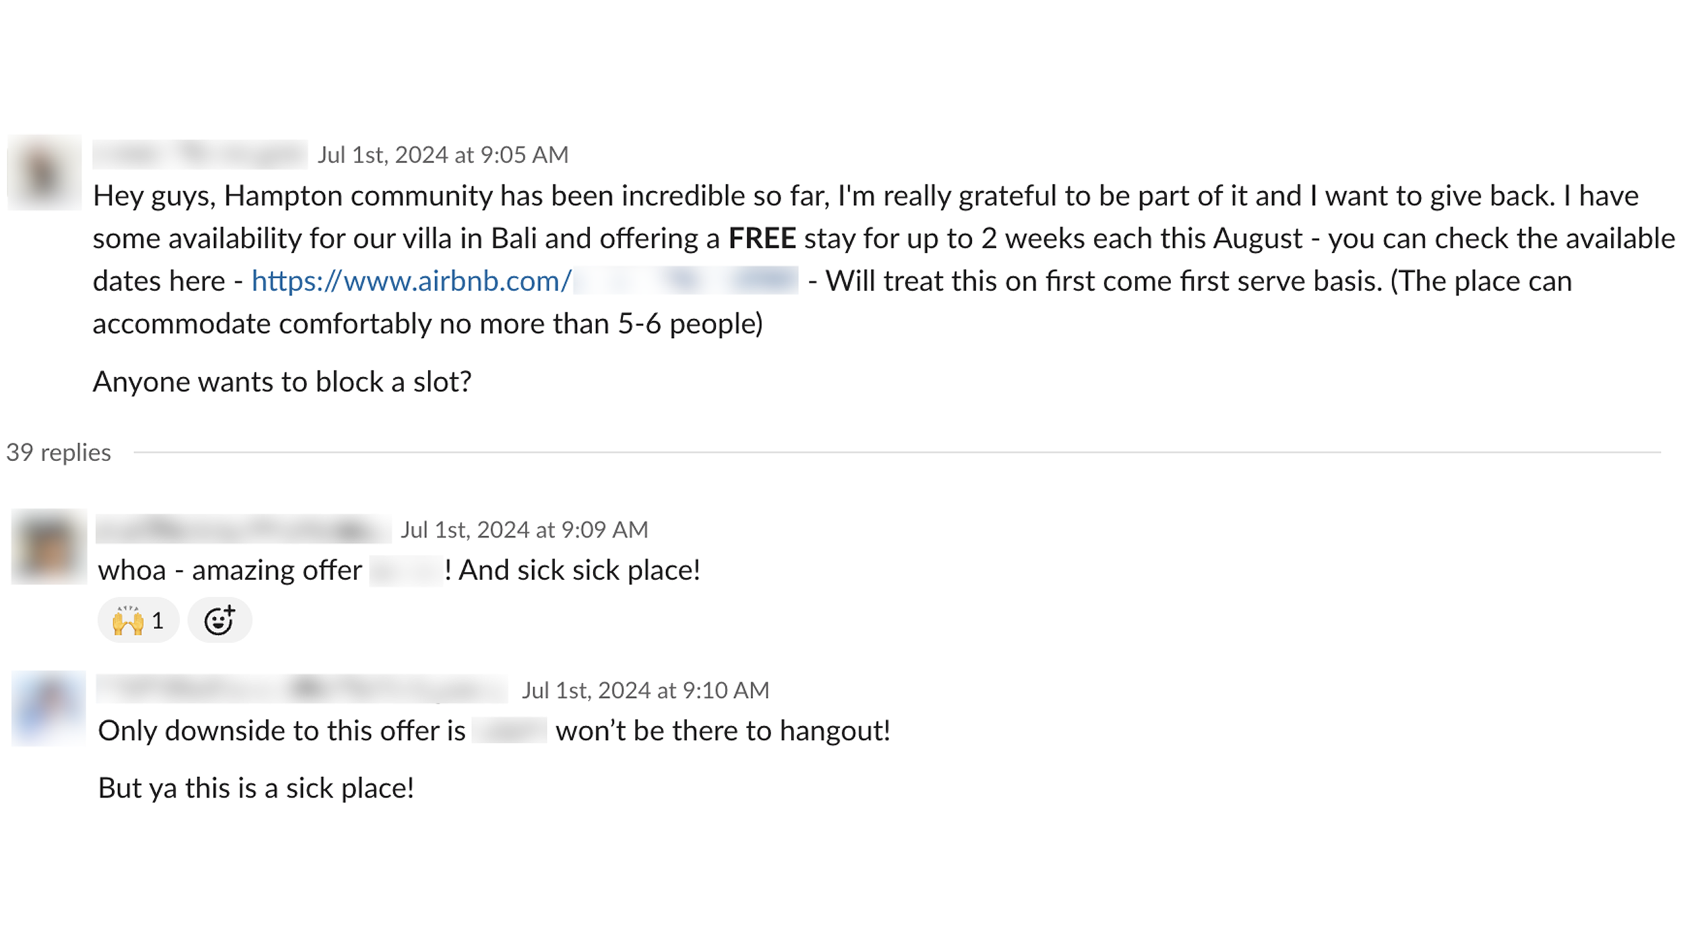Click the "Anyone wants to block a slot?" line
The width and height of the screenshot is (1690, 950).
tap(282, 382)
